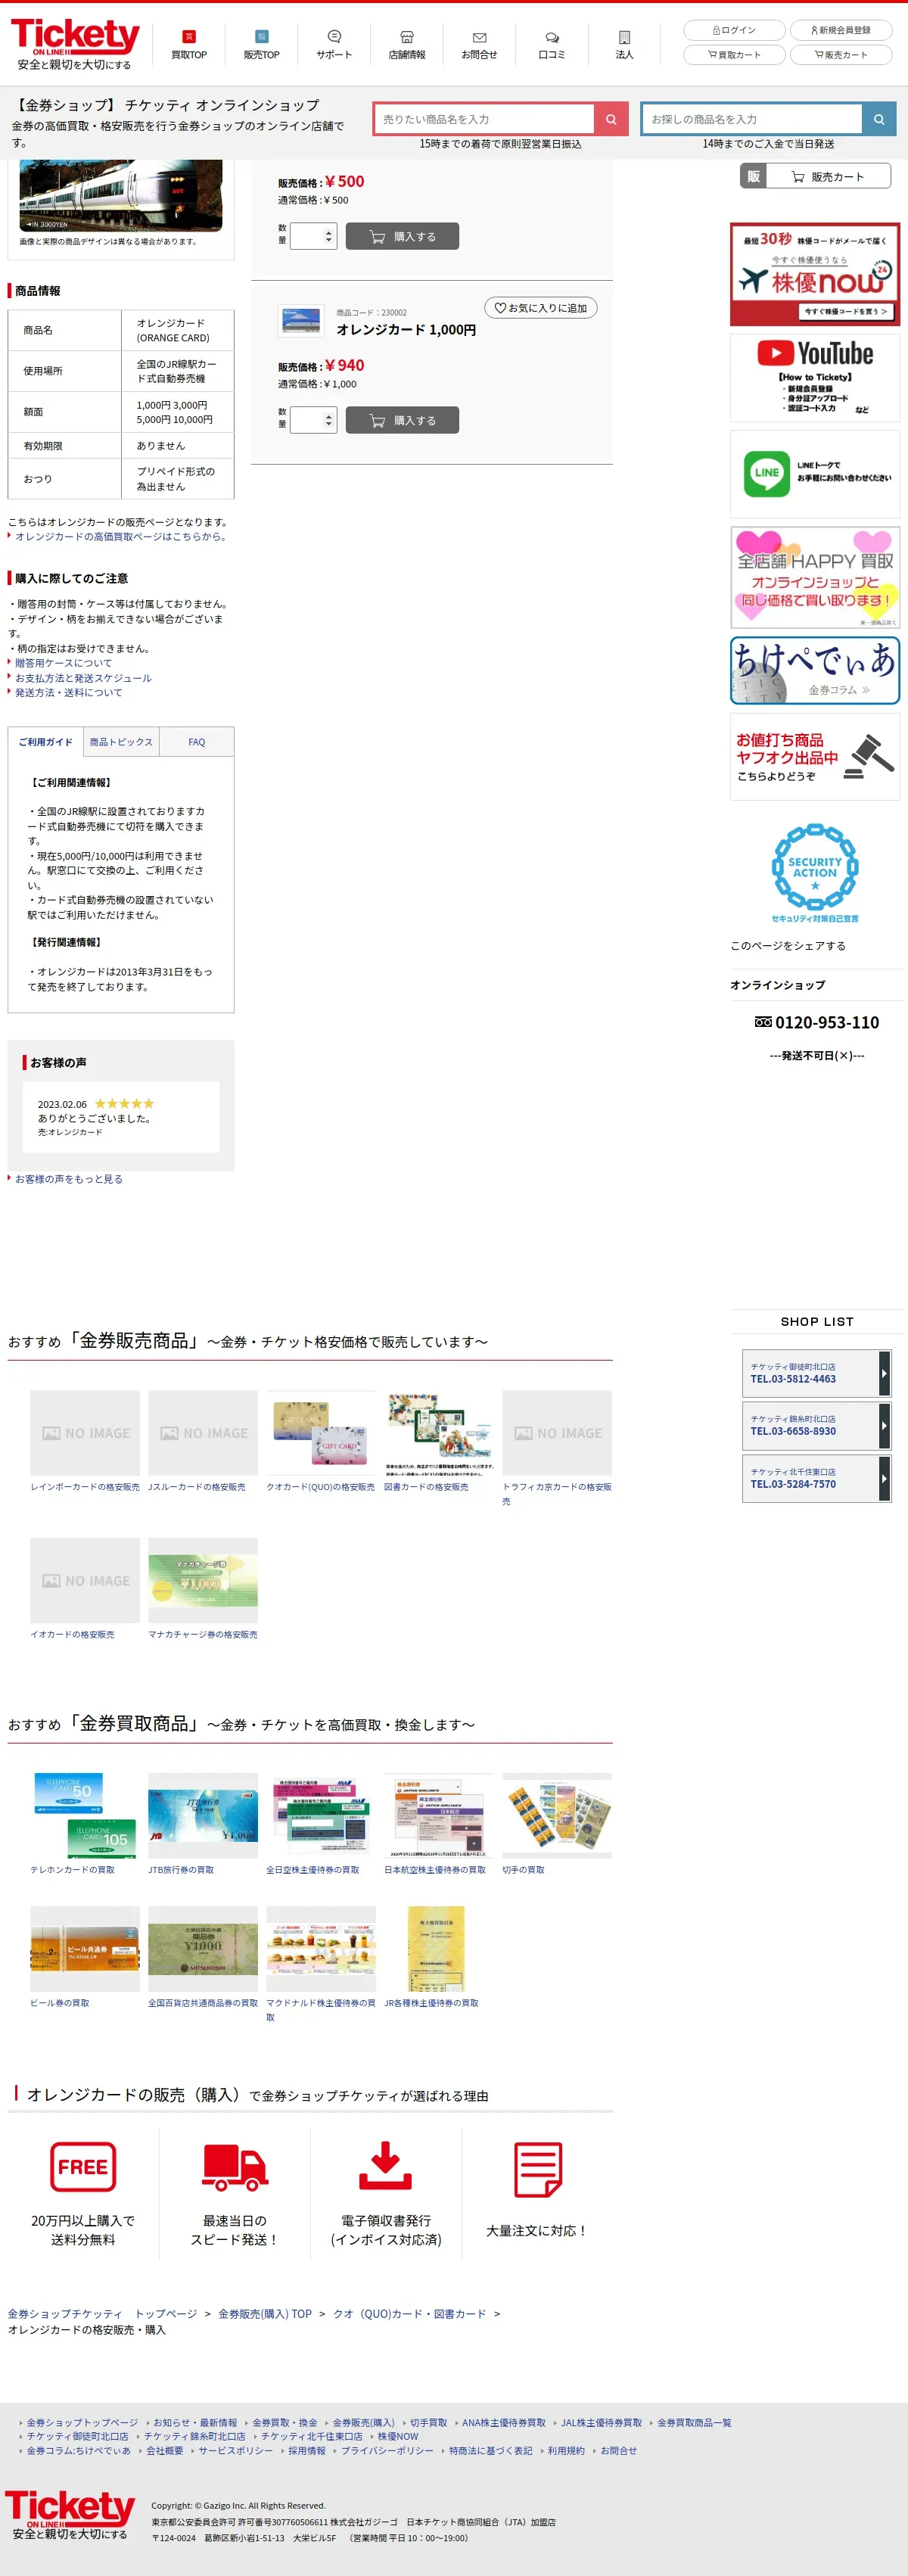Open breadcrumb 金券販売(購入) TOP
This screenshot has height=2576, width=908.
click(265, 2314)
